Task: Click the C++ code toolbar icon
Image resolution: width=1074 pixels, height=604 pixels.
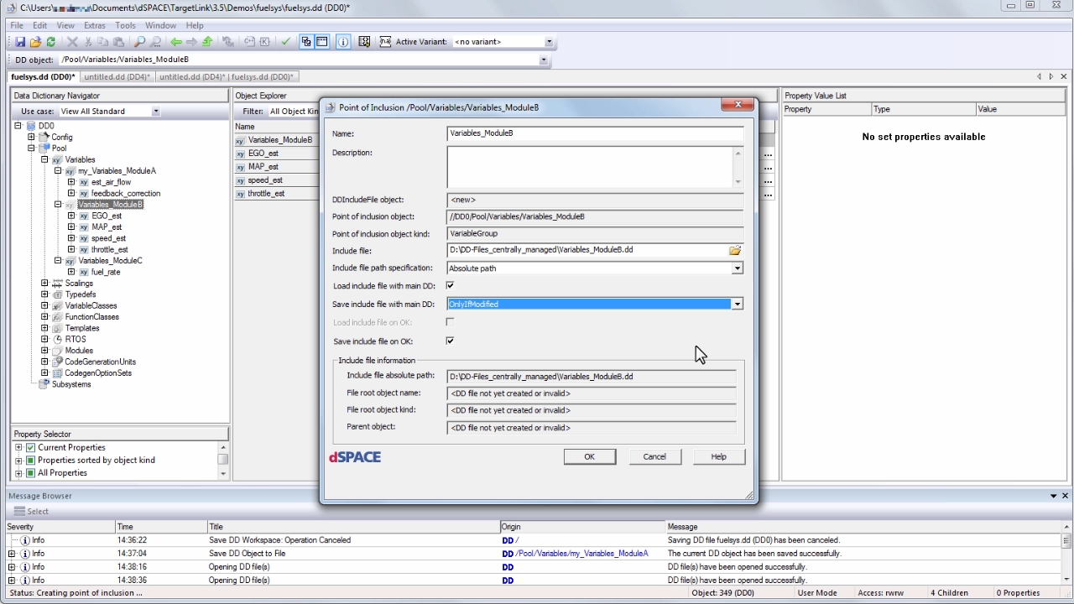Action: coord(249,41)
